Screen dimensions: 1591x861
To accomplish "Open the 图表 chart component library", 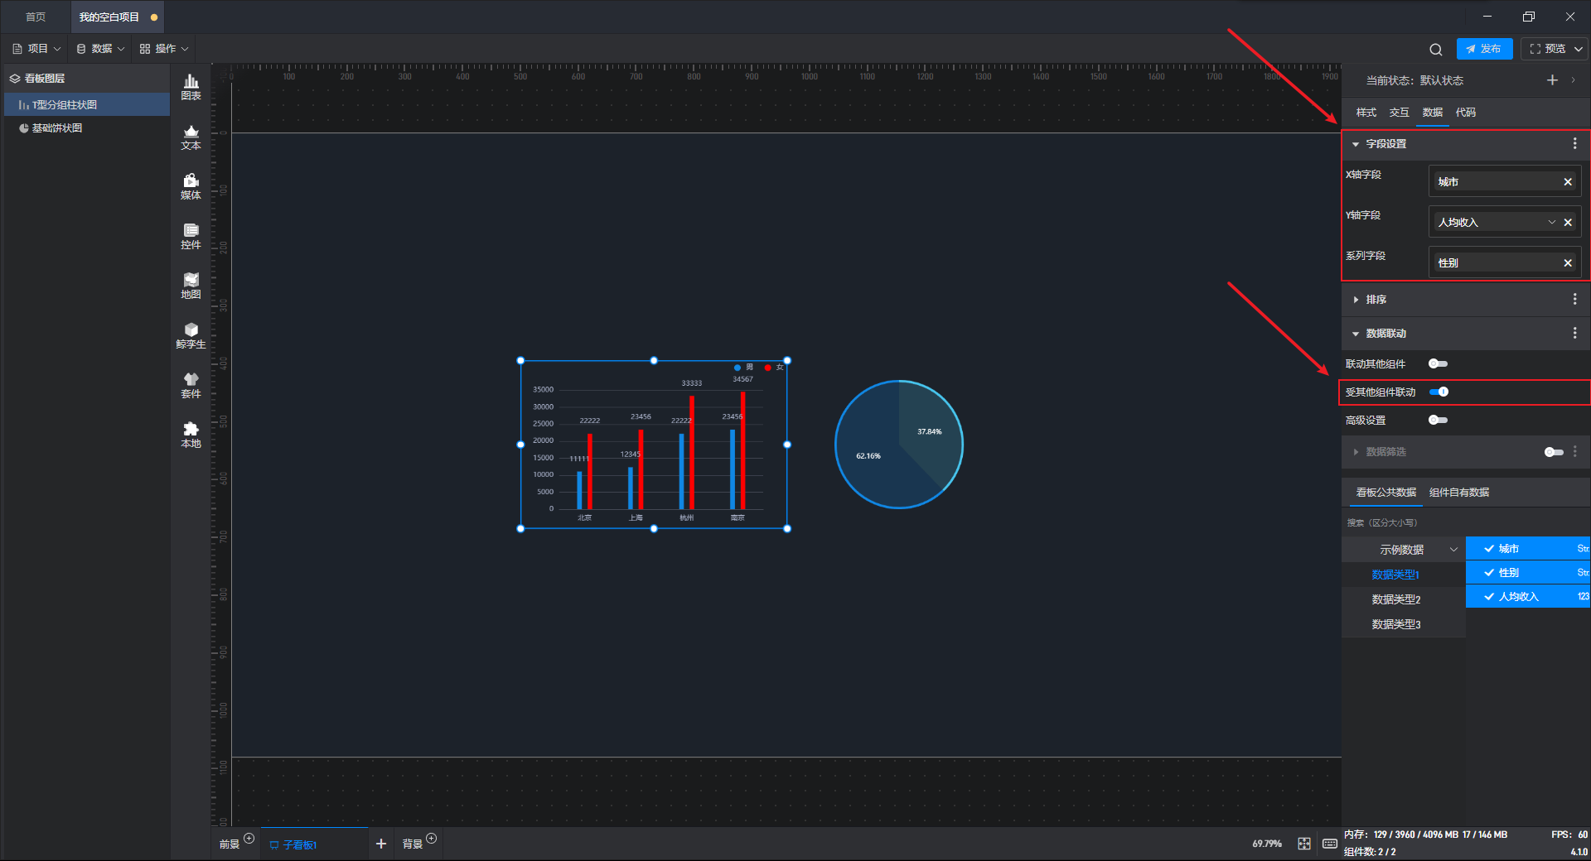I will [x=191, y=87].
